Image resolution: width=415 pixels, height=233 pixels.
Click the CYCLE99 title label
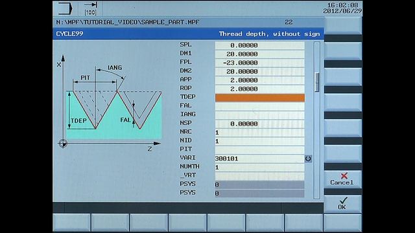[69, 34]
